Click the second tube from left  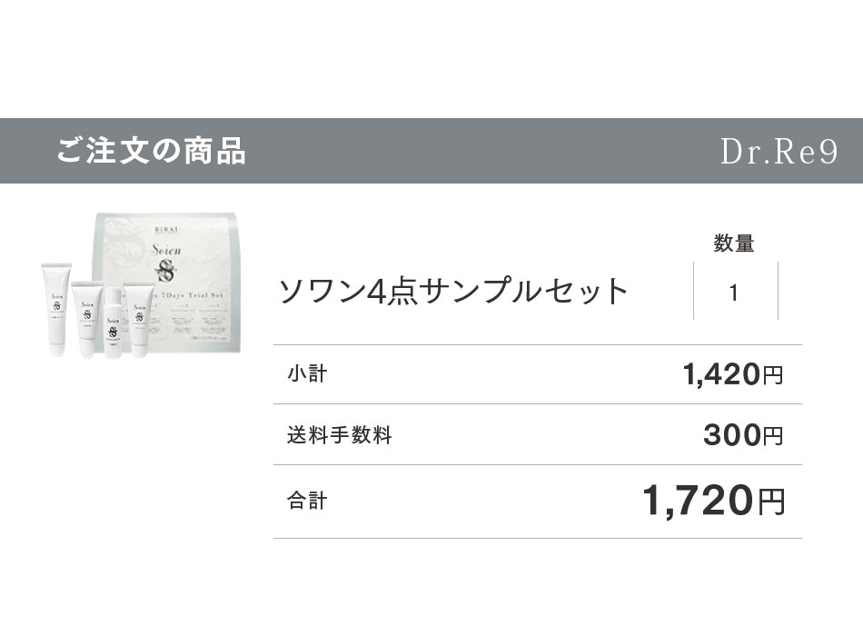pos(87,319)
